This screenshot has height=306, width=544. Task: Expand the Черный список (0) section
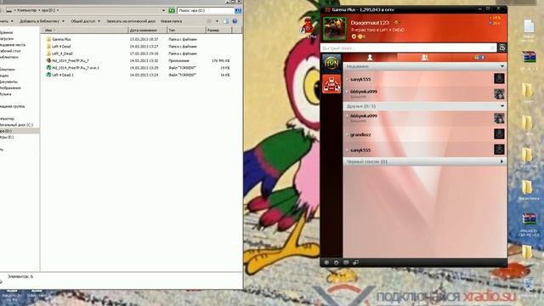click(x=501, y=161)
